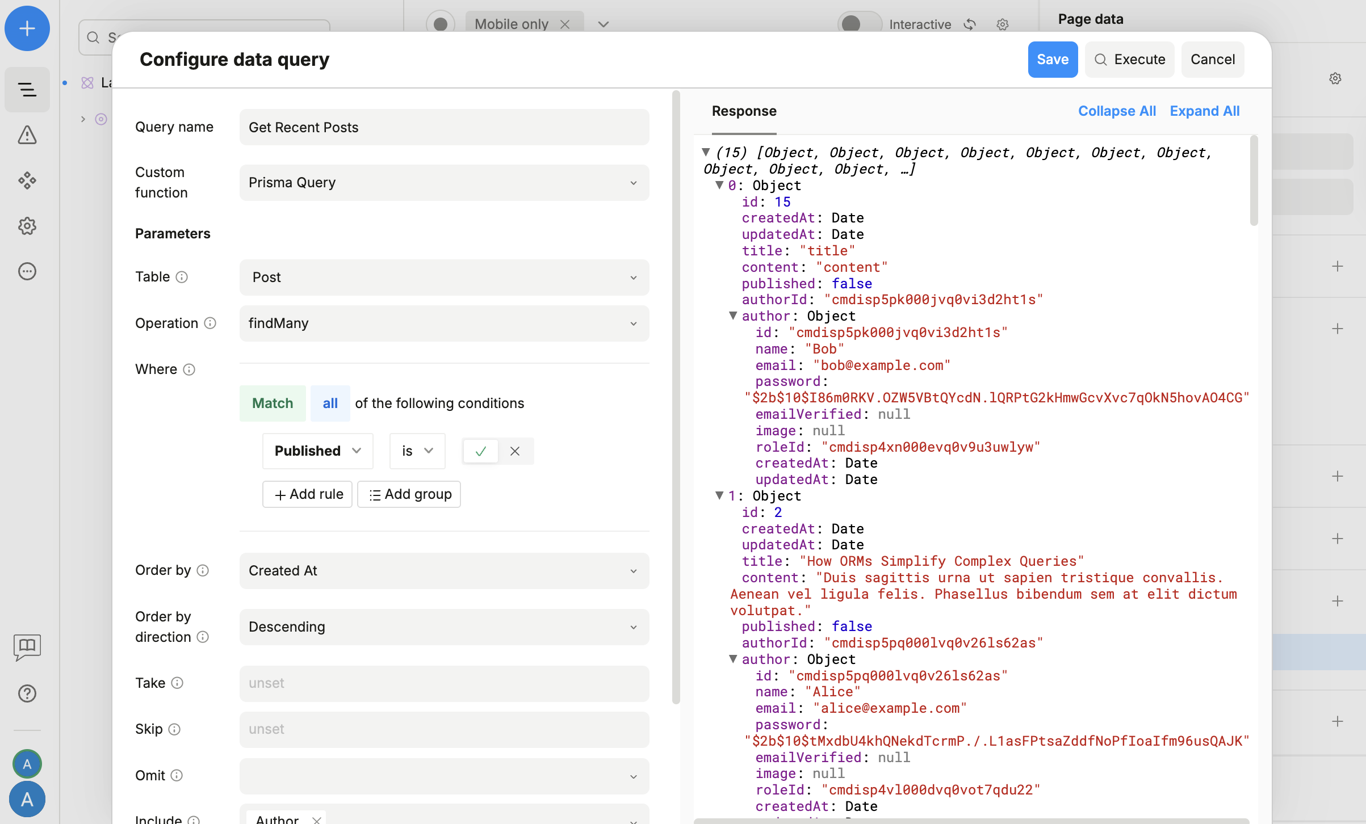This screenshot has width=1366, height=824.
Task: Remove the Mobile only tag
Action: [x=565, y=24]
